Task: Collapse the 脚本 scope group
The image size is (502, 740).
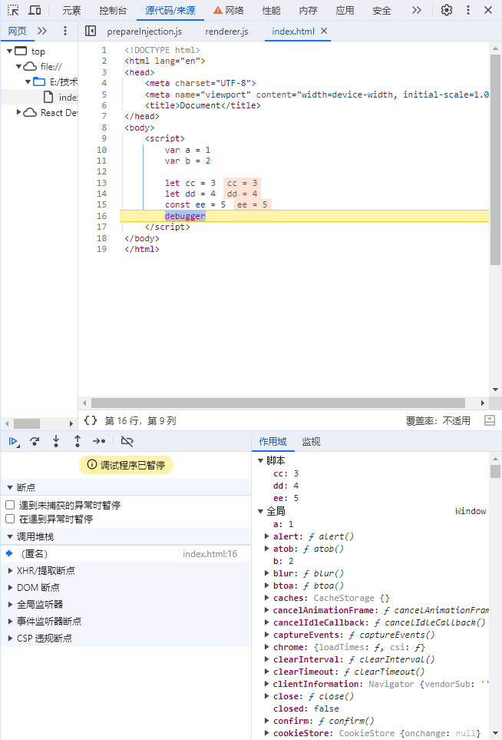Action: [x=260, y=460]
